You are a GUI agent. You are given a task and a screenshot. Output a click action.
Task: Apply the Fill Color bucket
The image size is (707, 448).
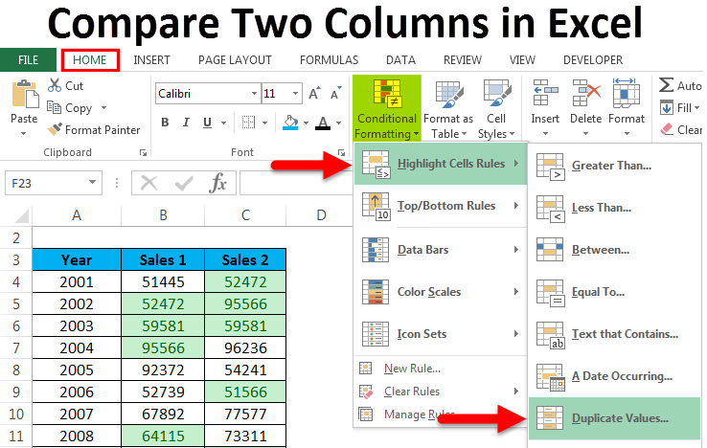point(290,123)
